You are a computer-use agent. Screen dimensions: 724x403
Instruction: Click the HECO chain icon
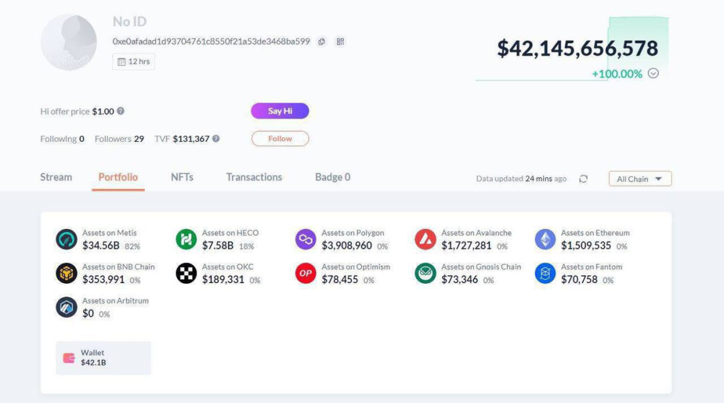coord(186,239)
